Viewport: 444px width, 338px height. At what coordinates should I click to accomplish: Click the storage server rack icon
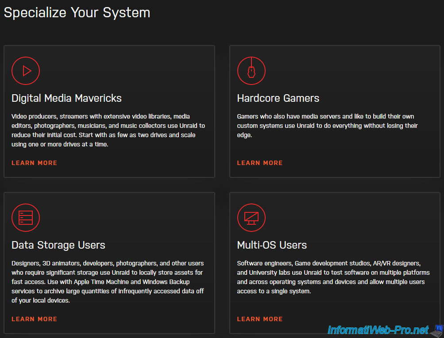pyautogui.click(x=26, y=218)
